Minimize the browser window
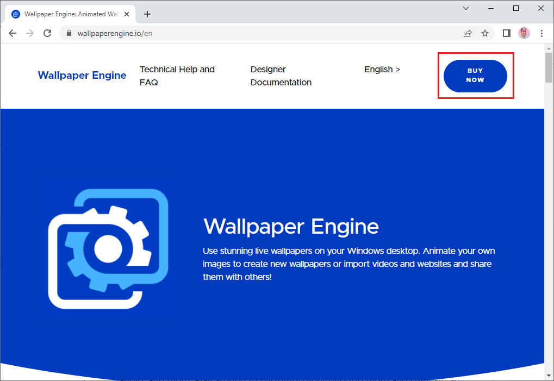The width and height of the screenshot is (554, 381). (491, 8)
